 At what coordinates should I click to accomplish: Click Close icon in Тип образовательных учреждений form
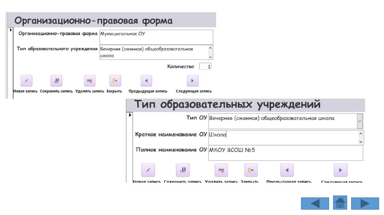click(x=251, y=170)
